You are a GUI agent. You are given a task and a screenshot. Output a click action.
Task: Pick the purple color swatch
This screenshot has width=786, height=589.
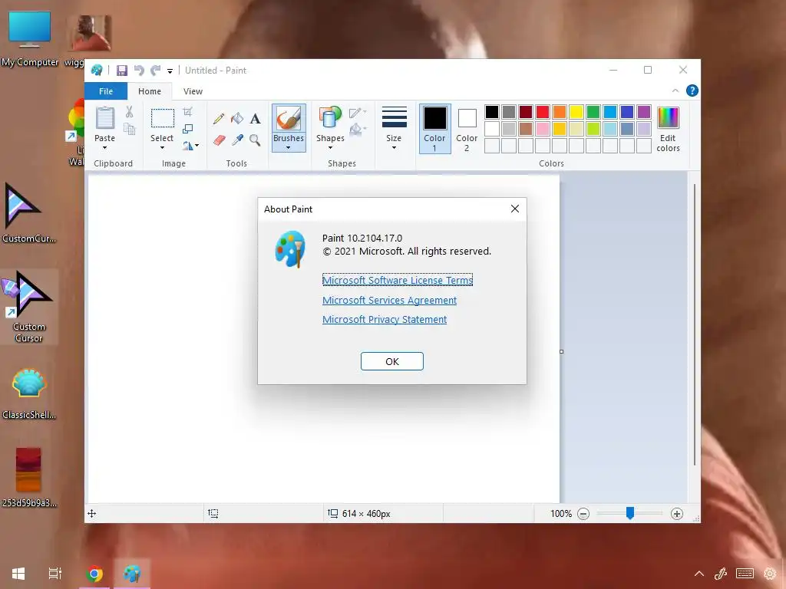click(x=644, y=112)
